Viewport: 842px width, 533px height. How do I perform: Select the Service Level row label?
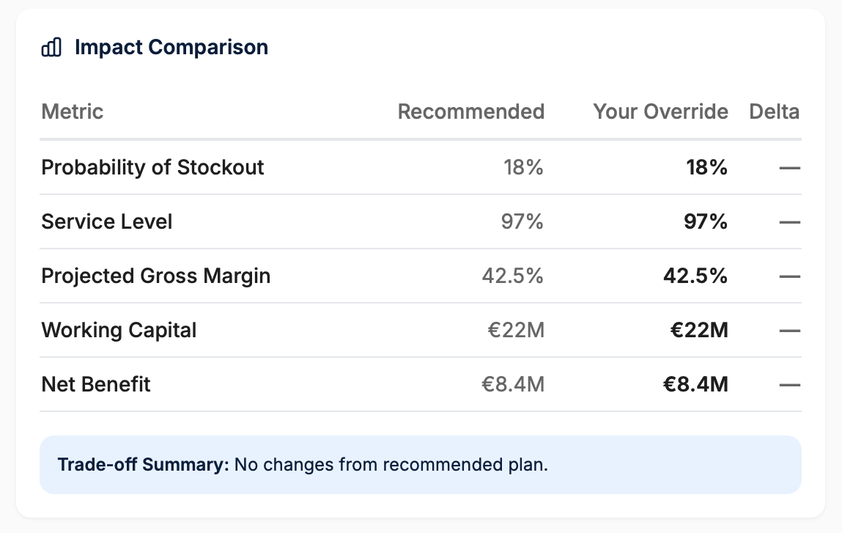(x=107, y=221)
